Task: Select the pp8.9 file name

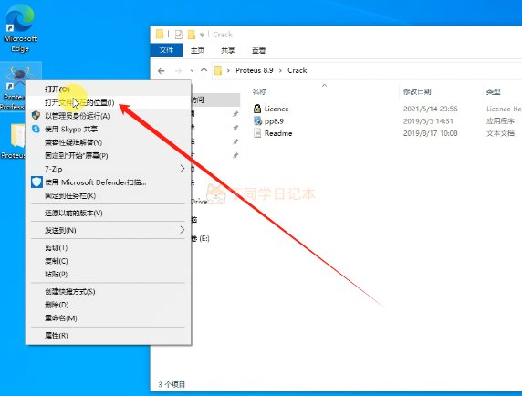Action: click(x=274, y=121)
